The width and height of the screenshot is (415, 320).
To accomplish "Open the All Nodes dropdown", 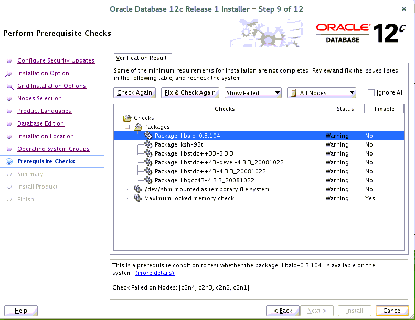I will (x=321, y=93).
